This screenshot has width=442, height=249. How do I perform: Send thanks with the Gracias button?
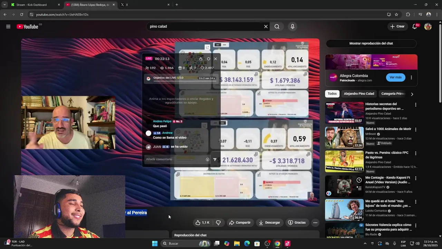pyautogui.click(x=297, y=223)
